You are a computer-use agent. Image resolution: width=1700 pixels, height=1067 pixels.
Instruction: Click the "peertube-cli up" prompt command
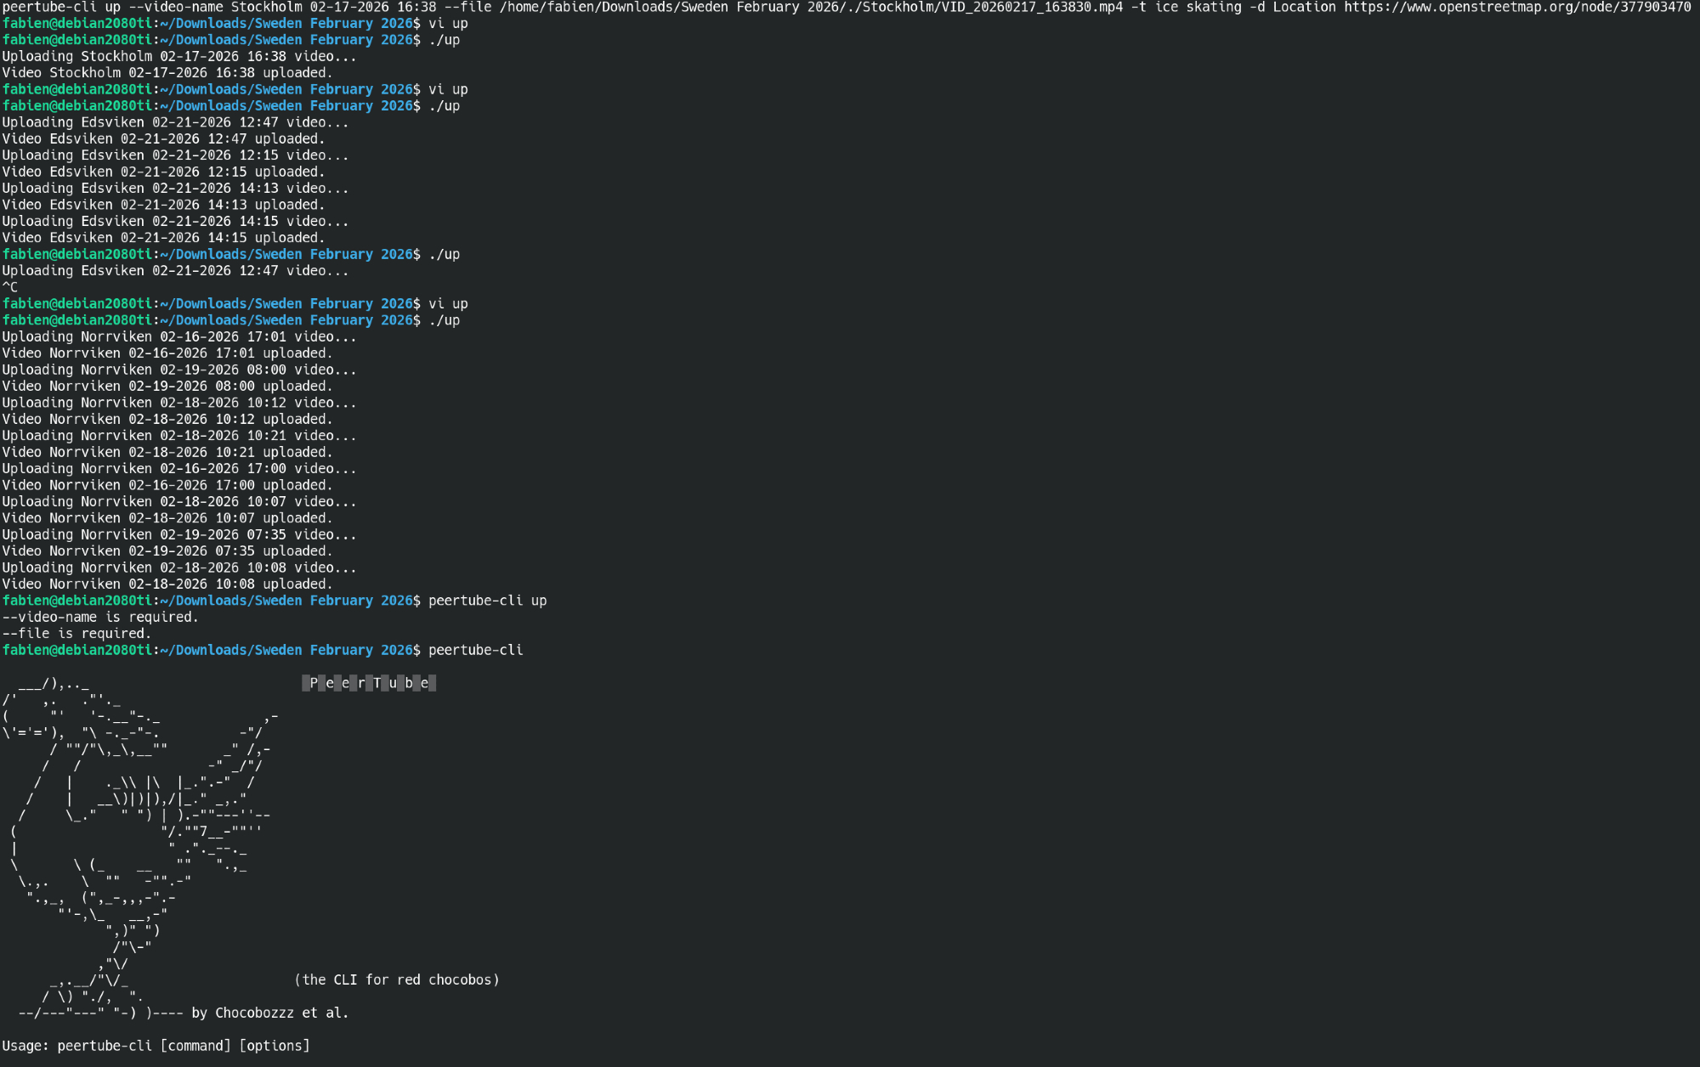(487, 601)
